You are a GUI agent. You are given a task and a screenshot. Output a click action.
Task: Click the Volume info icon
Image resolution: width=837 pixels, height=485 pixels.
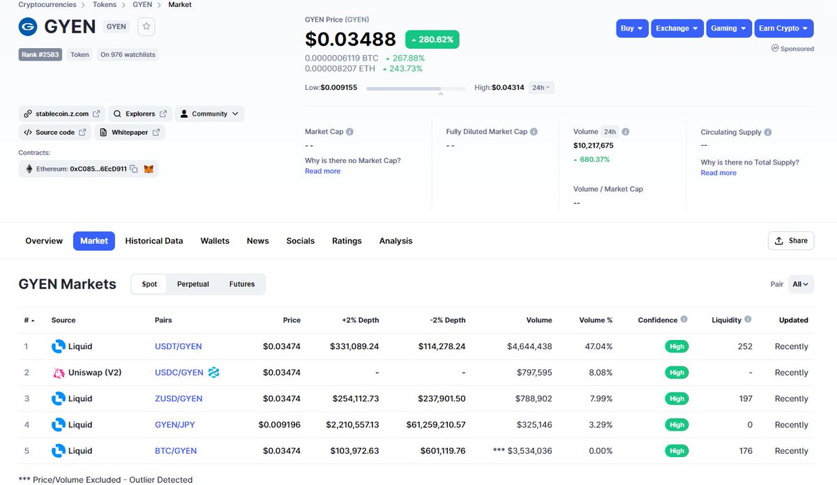click(626, 132)
